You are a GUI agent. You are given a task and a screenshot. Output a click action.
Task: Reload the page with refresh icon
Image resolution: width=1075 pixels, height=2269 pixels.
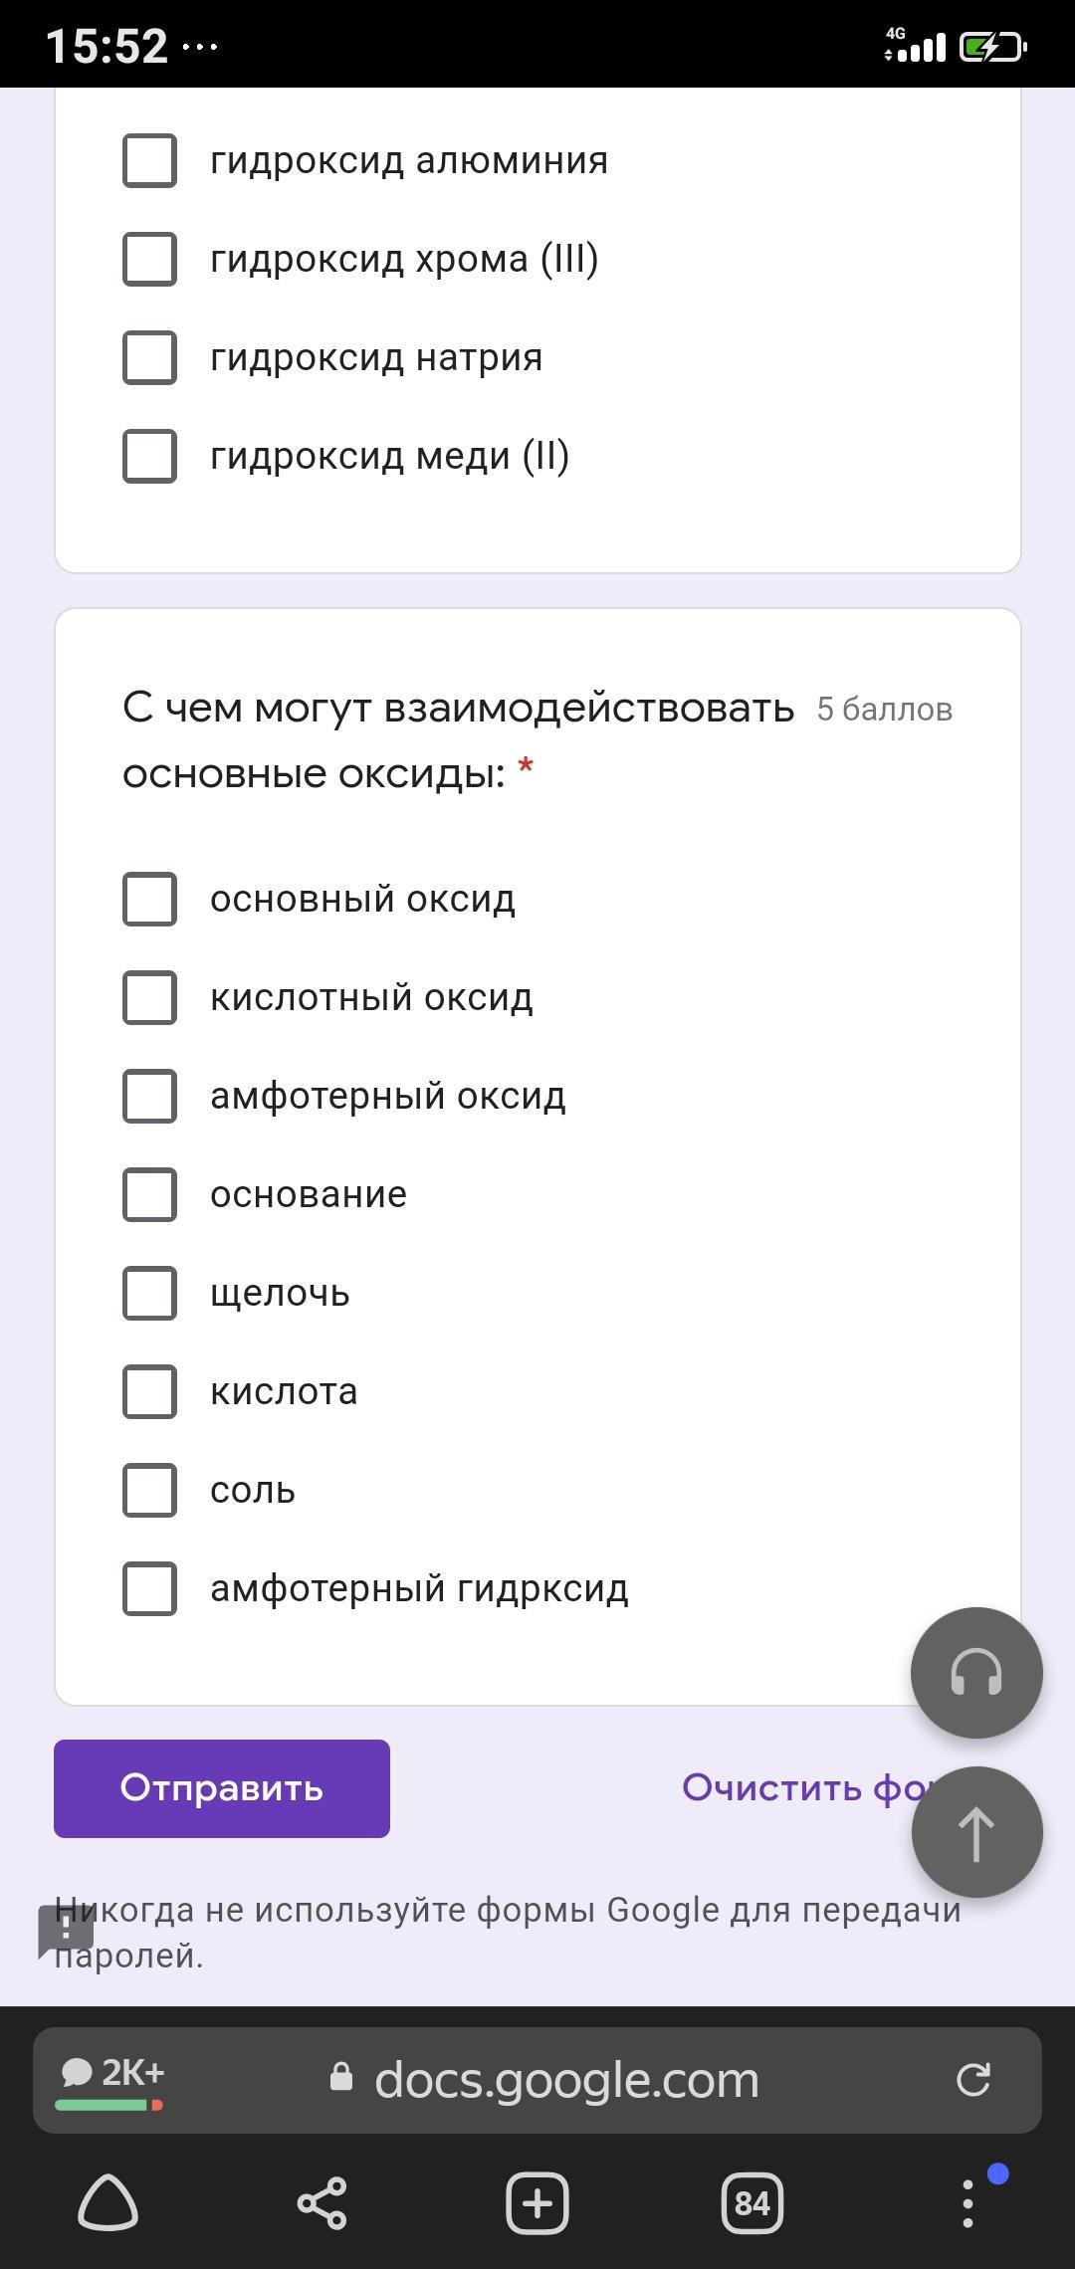[x=972, y=2080]
